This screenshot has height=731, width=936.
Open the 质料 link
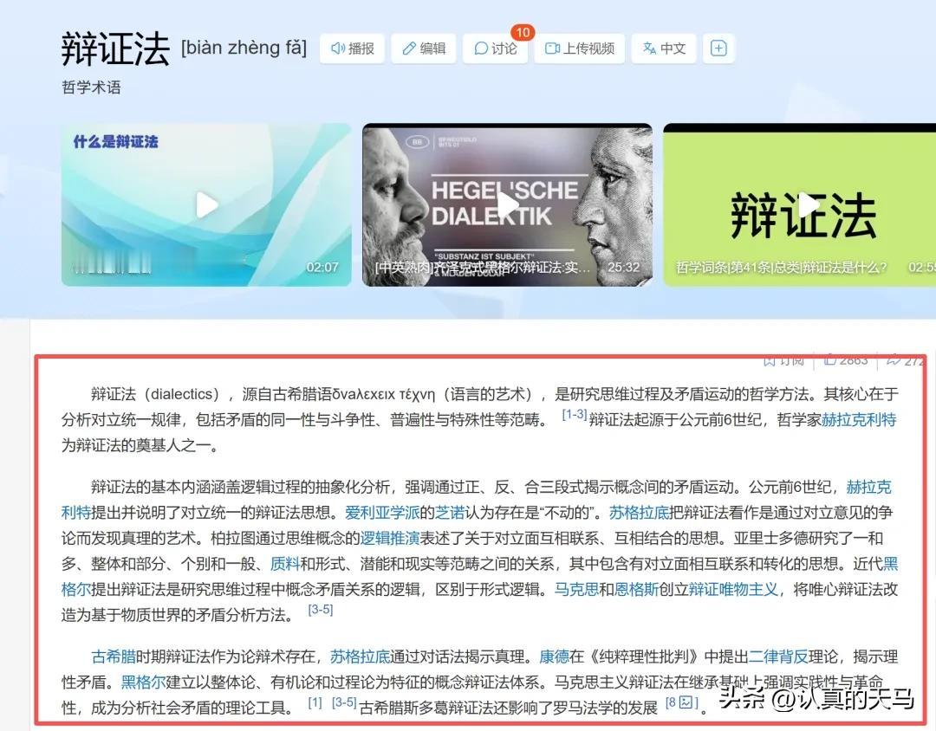click(285, 564)
